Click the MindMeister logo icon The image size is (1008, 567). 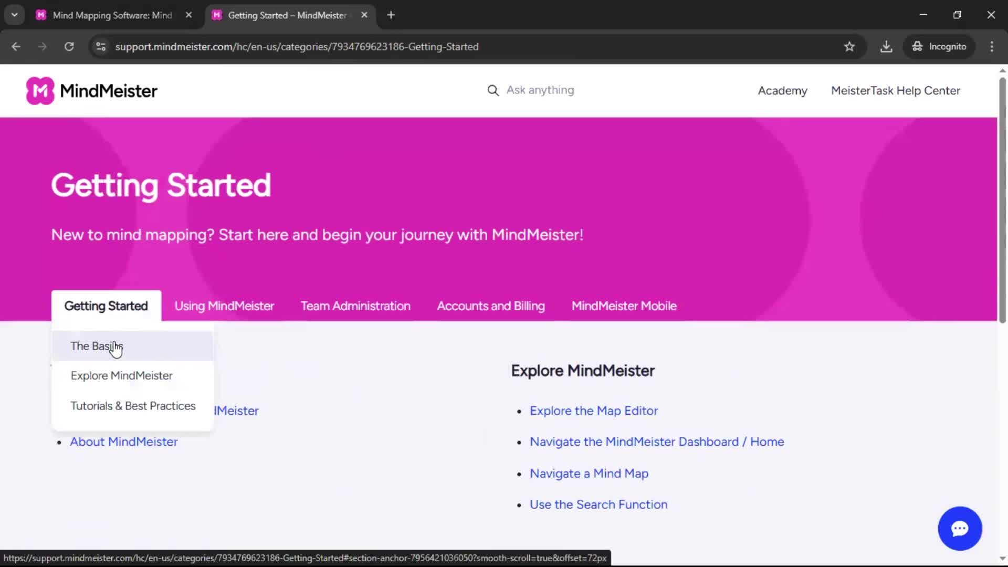pos(40,91)
